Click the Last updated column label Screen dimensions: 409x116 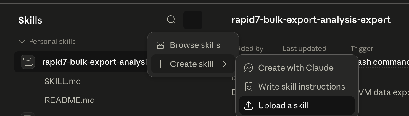click(x=304, y=48)
